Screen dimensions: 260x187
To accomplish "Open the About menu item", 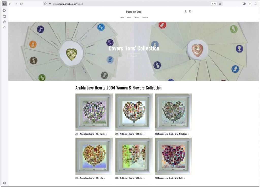I will pos(129,17).
